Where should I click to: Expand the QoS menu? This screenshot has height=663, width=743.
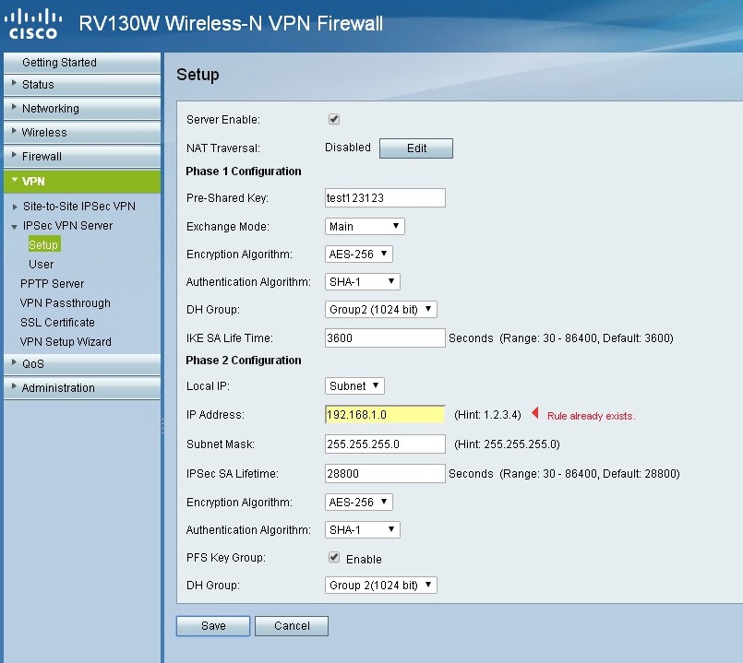pyautogui.click(x=82, y=364)
